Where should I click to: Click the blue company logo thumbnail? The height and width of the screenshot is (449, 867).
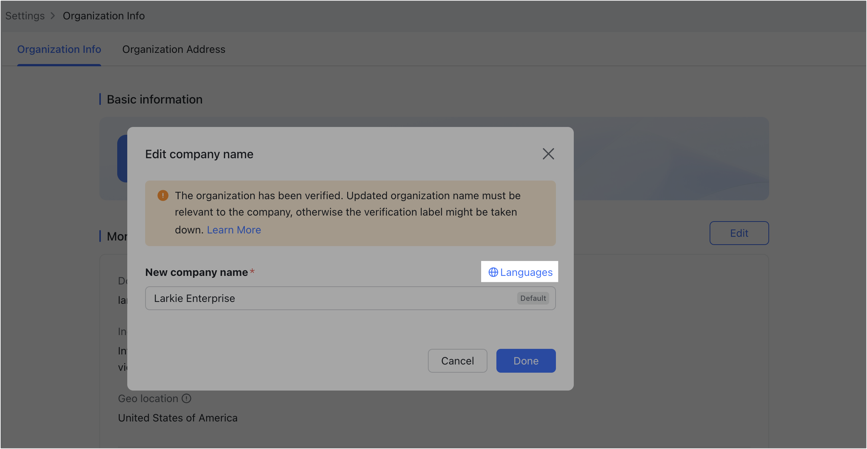pyautogui.click(x=122, y=159)
